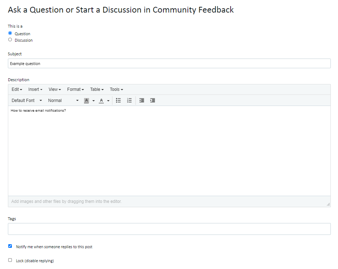Image resolution: width=338 pixels, height=269 pixels.
Task: Enable the Lock (disable replying) checkbox
Action: (x=10, y=260)
